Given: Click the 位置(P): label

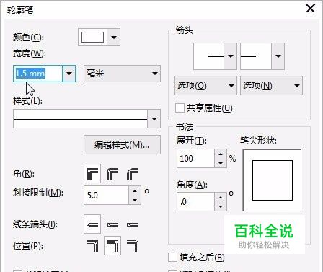Looking at the screenshot, I should click(x=28, y=246).
